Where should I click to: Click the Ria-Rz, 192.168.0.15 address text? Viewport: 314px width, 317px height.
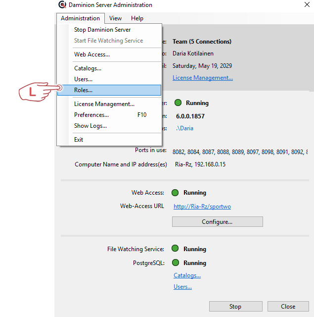[x=200, y=164]
